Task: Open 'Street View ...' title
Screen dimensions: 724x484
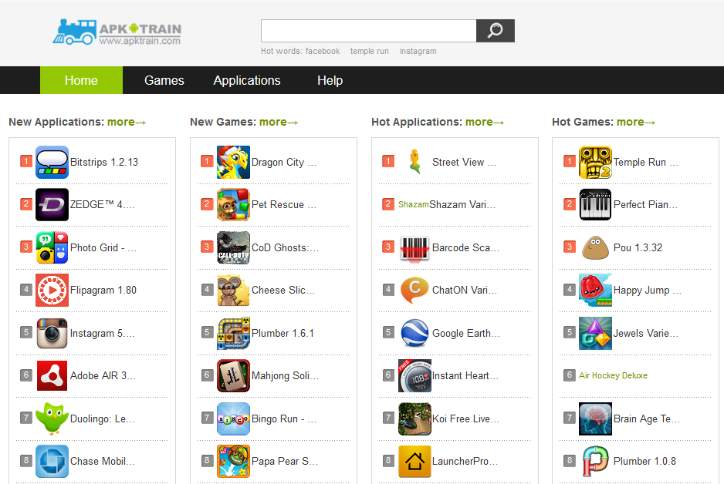Action: [464, 163]
